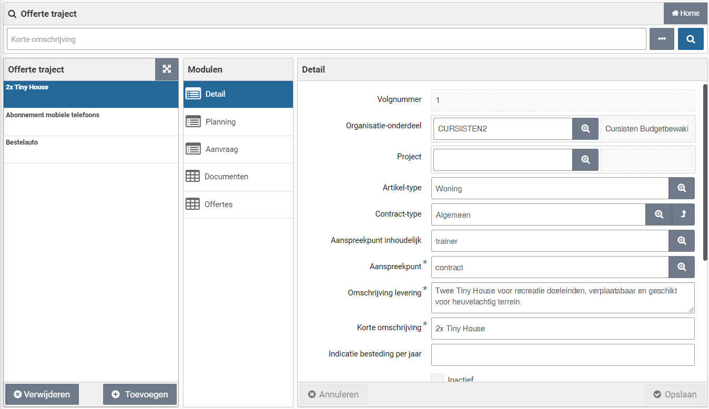This screenshot has height=409, width=709.
Task: Click the Contract-type navigate arrow icon
Action: tap(683, 214)
